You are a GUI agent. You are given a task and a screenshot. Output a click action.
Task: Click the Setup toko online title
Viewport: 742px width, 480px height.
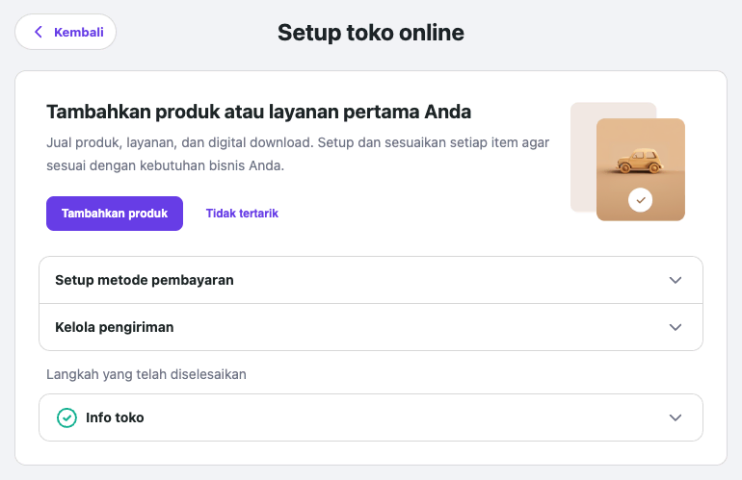371,33
